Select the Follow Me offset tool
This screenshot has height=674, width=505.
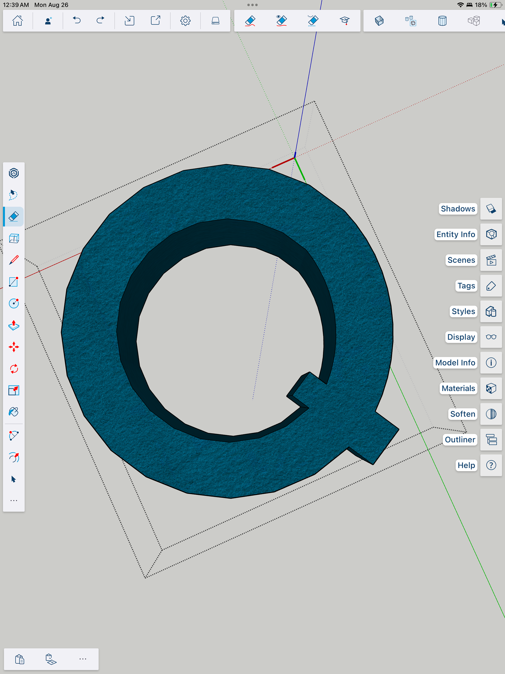pos(14,457)
